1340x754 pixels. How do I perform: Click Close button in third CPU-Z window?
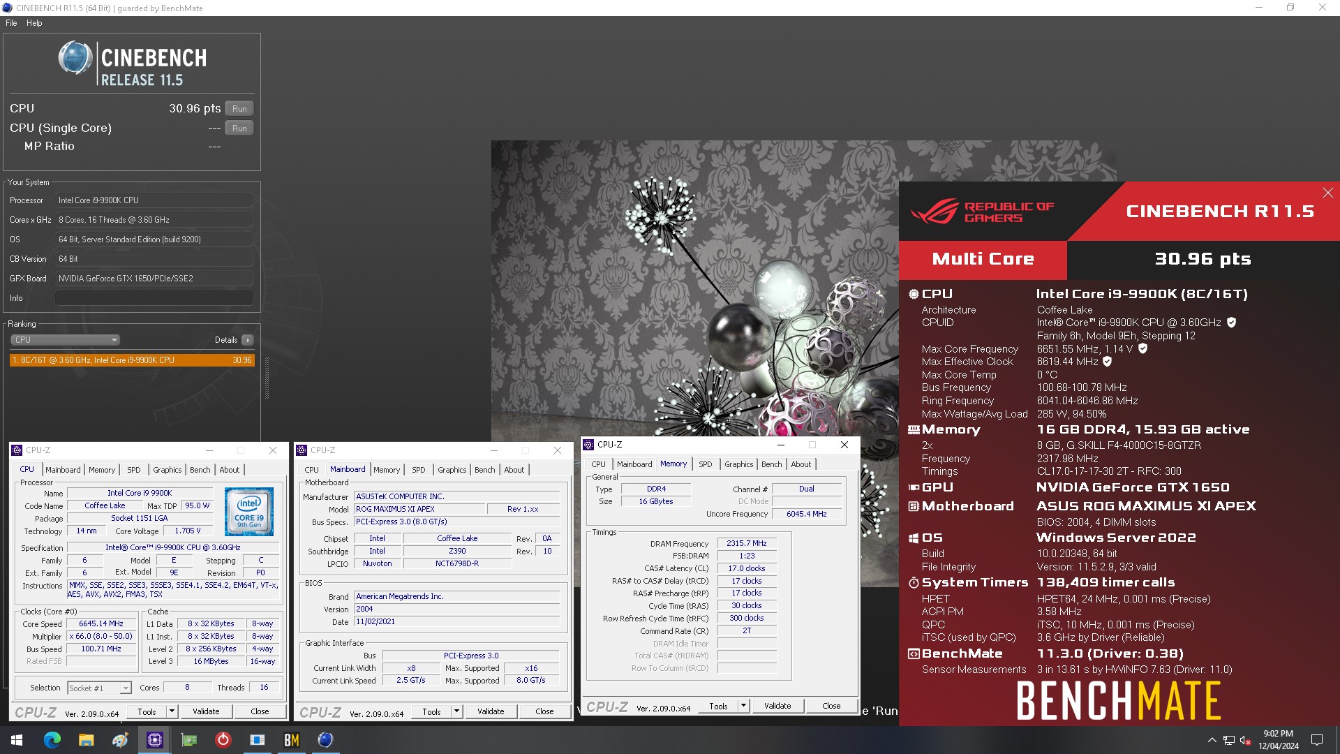click(831, 706)
